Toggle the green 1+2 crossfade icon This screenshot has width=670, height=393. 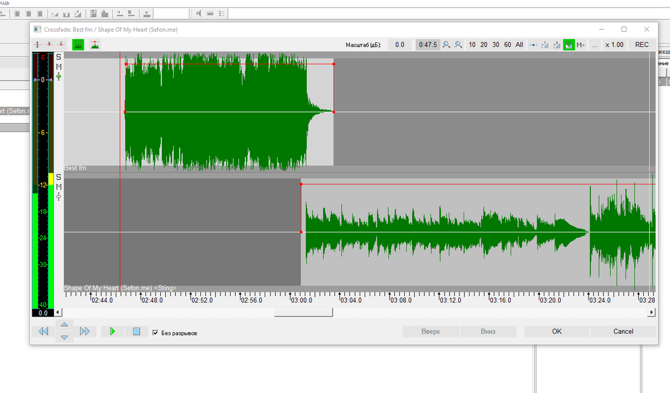tap(569, 45)
